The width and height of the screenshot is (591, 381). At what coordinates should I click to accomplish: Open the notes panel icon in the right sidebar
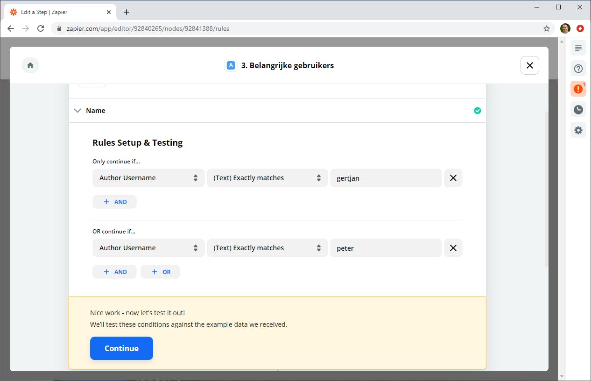(x=578, y=48)
